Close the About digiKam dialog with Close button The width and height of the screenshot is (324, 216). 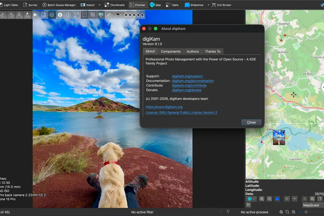pyautogui.click(x=251, y=123)
